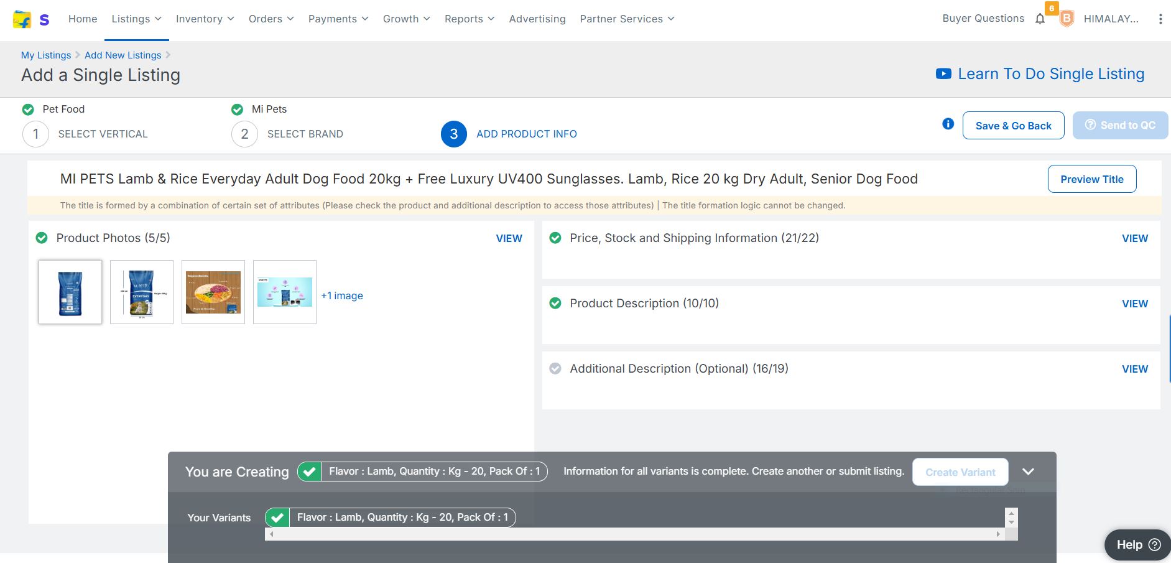The width and height of the screenshot is (1171, 563).
Task: Click step 1 circle Select Vertical
Action: [35, 134]
